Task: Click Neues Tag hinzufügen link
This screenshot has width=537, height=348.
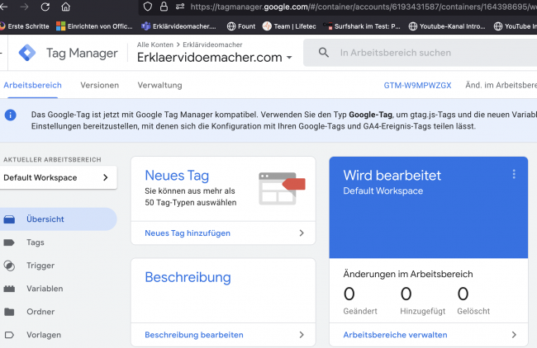Action: pos(188,233)
